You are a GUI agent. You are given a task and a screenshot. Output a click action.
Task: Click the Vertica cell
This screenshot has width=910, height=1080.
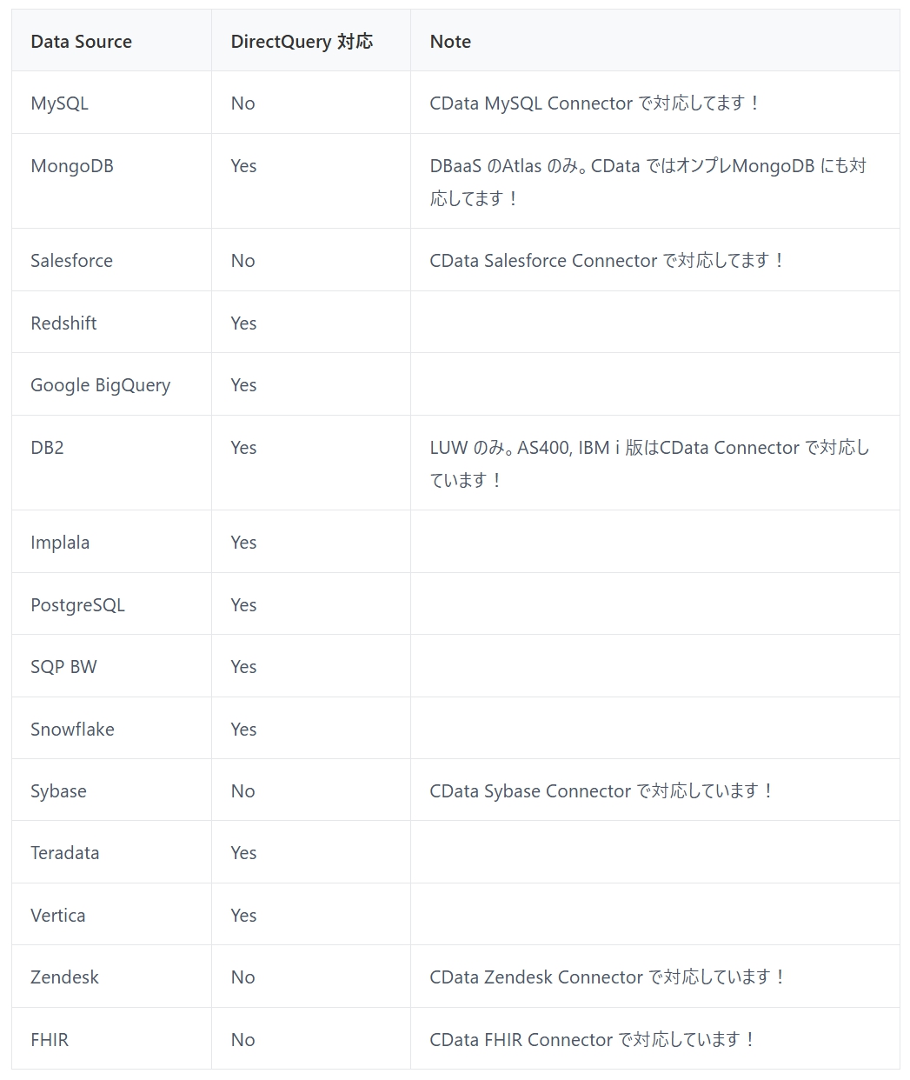coord(57,916)
